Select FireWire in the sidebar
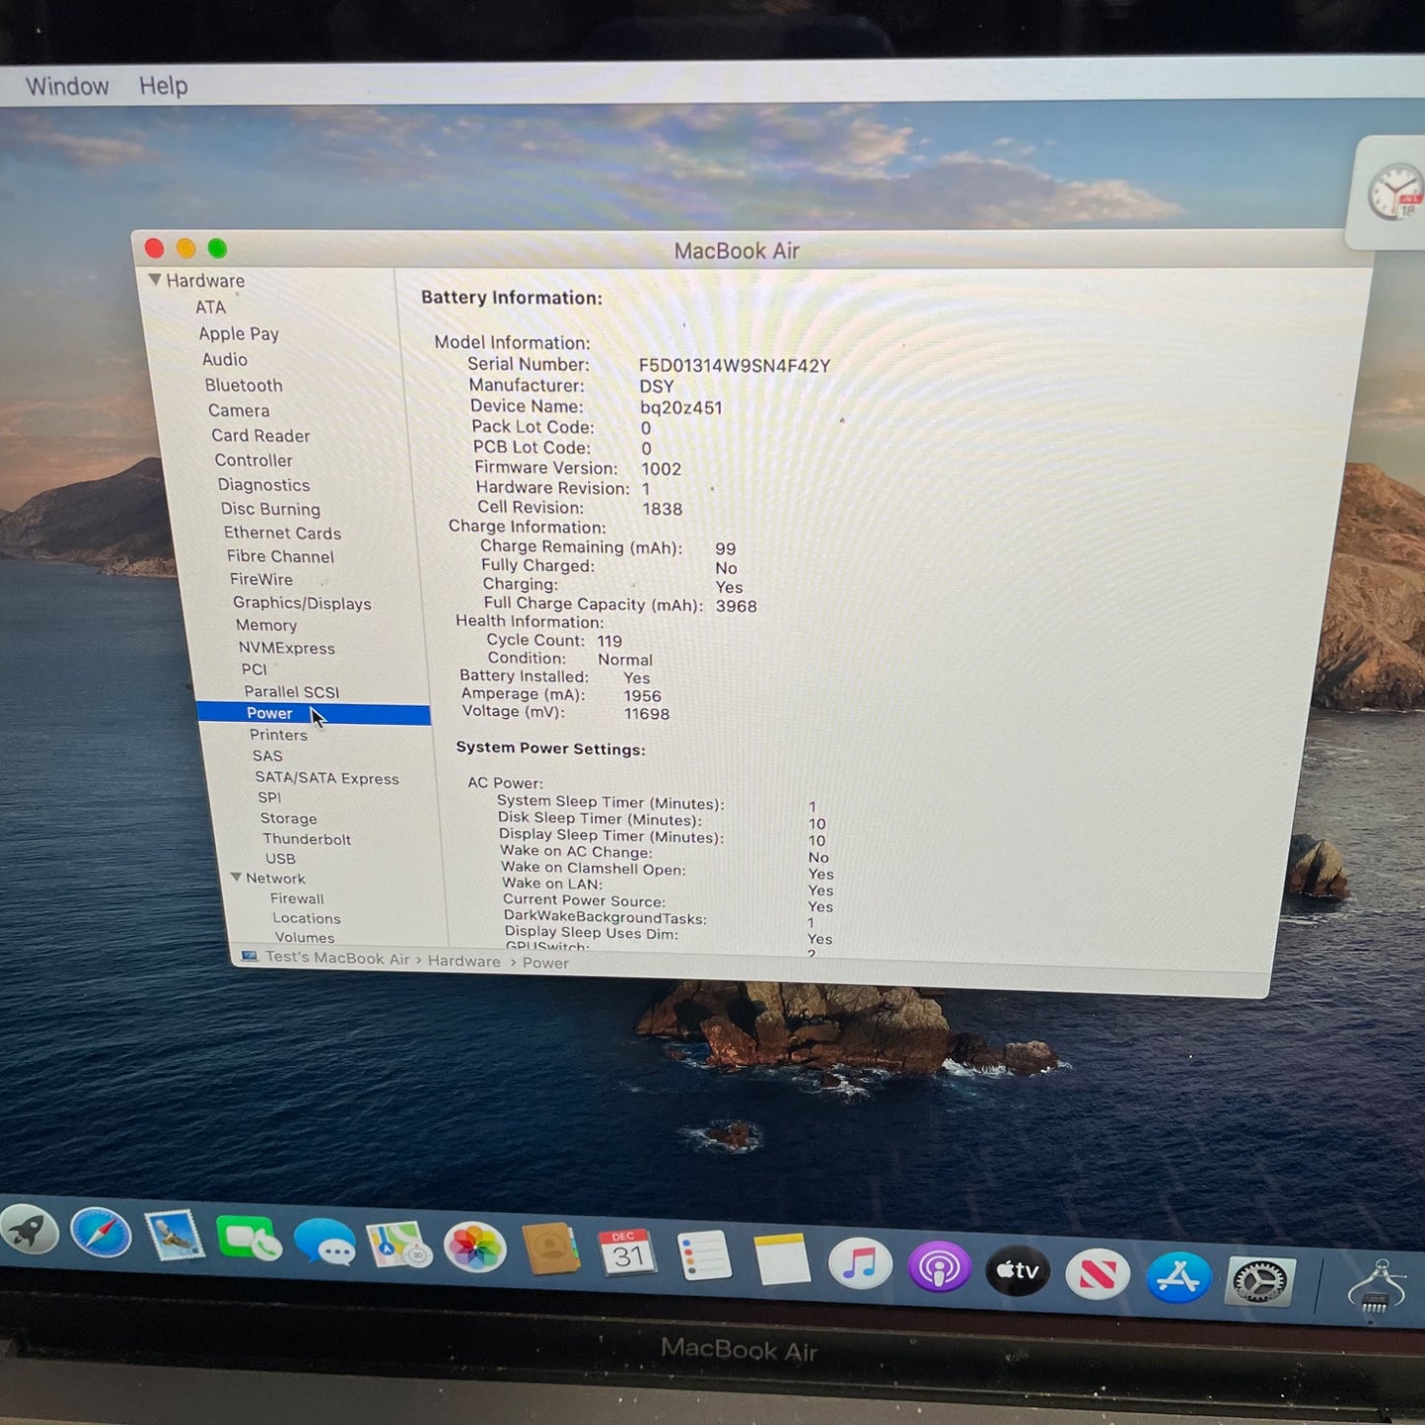The height and width of the screenshot is (1425, 1425). tap(261, 580)
